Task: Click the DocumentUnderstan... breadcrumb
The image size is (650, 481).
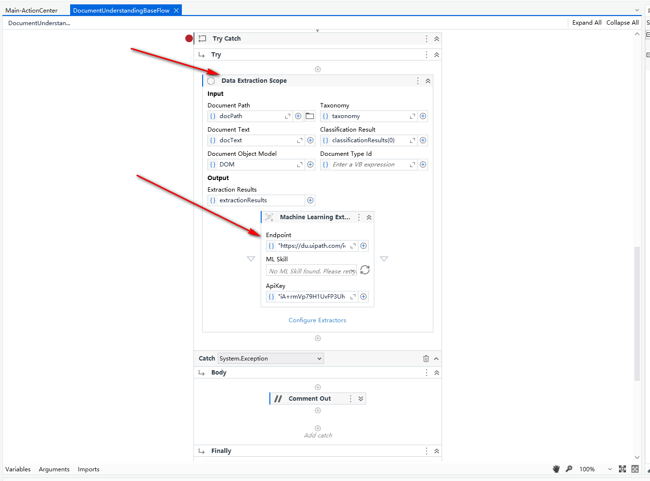Action: click(39, 23)
